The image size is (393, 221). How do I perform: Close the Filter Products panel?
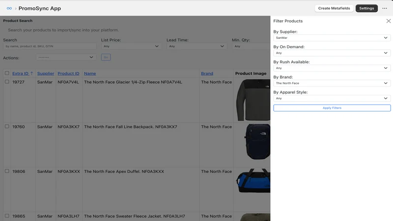pyautogui.click(x=388, y=21)
